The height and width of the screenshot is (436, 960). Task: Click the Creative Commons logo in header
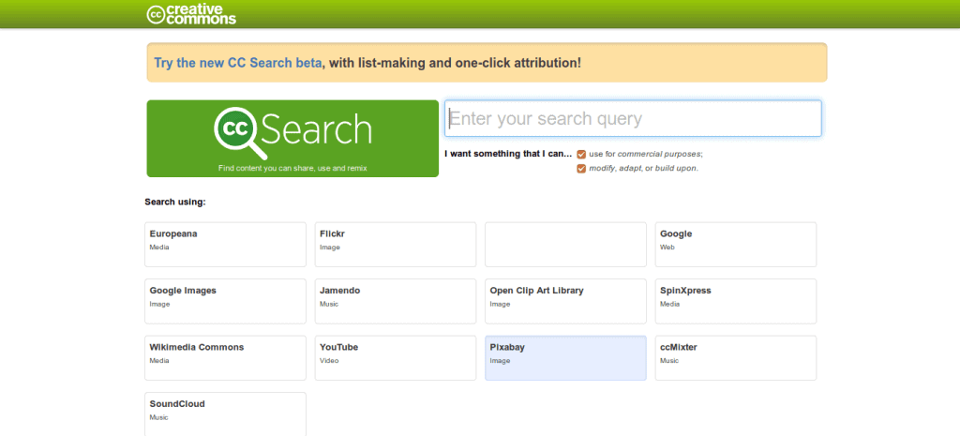[x=191, y=14]
